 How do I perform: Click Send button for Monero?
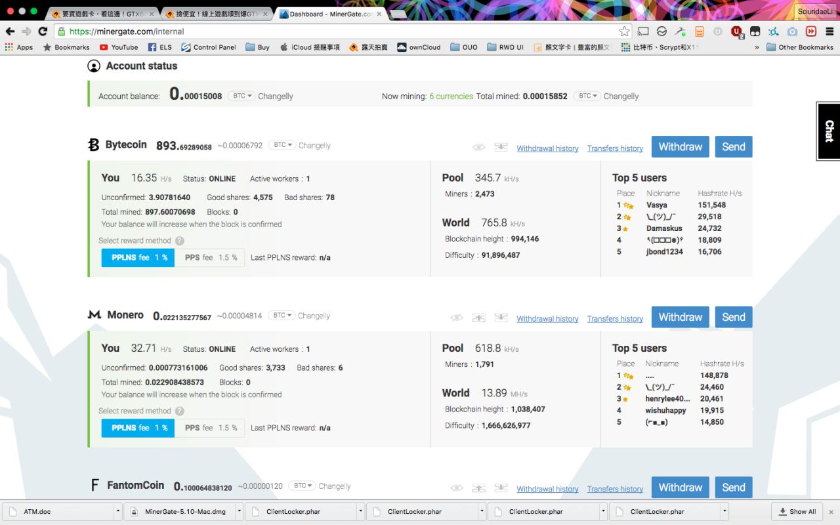click(734, 317)
